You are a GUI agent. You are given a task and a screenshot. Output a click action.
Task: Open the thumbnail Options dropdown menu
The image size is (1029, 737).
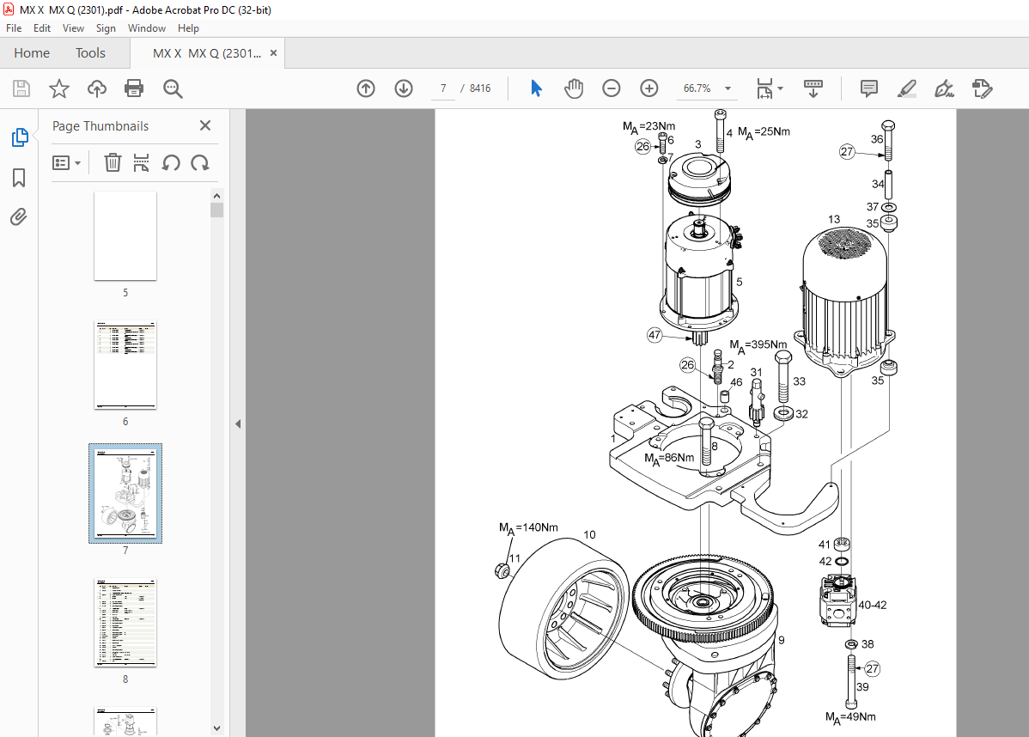tap(66, 162)
